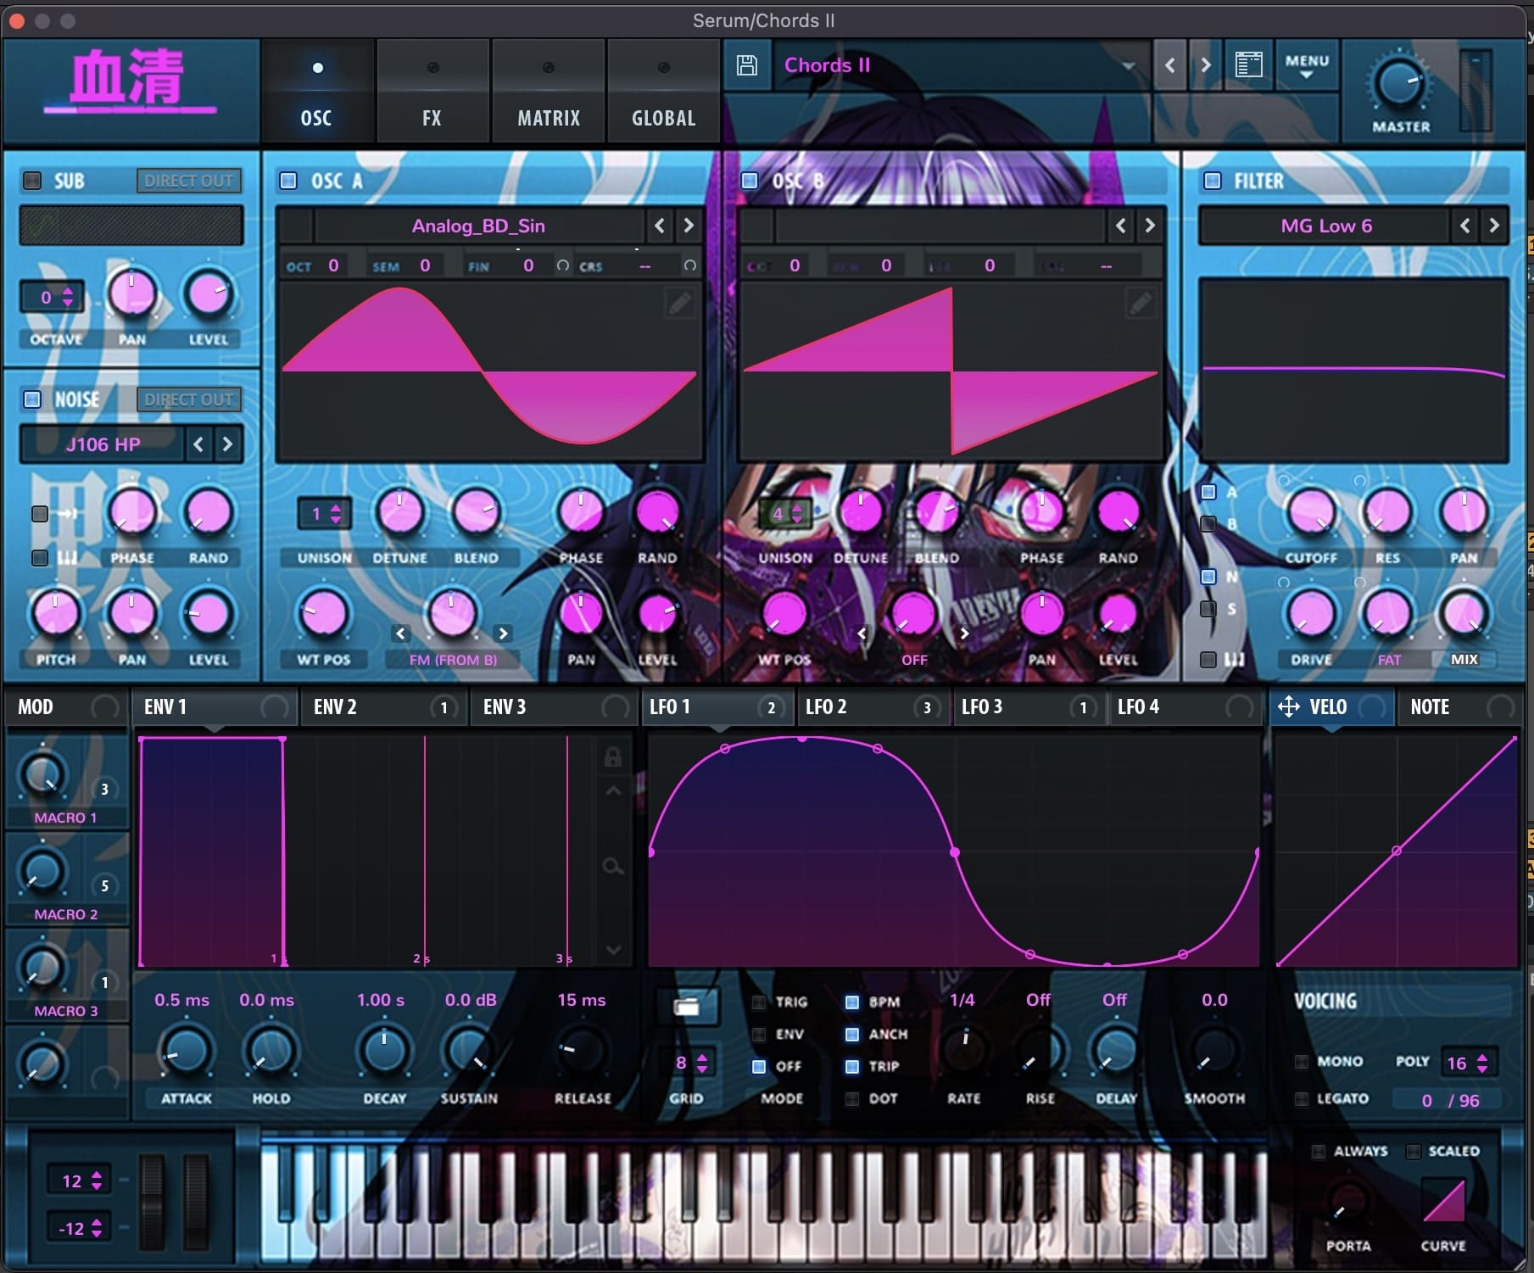Click filter CUTOFF knob

(x=1311, y=512)
